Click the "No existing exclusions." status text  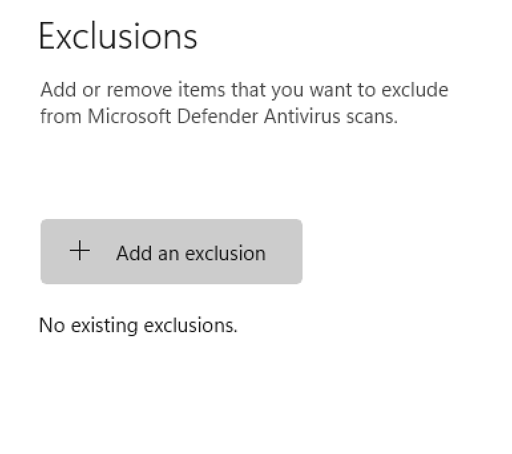tap(138, 326)
